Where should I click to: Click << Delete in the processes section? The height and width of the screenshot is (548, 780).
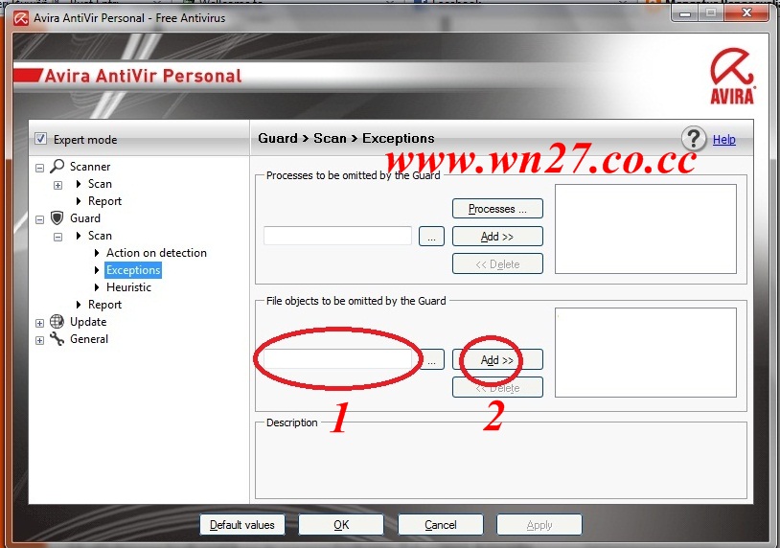[x=497, y=264]
